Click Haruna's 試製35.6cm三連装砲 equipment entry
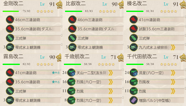The height and width of the screenshot is (106, 186). tap(157, 29)
